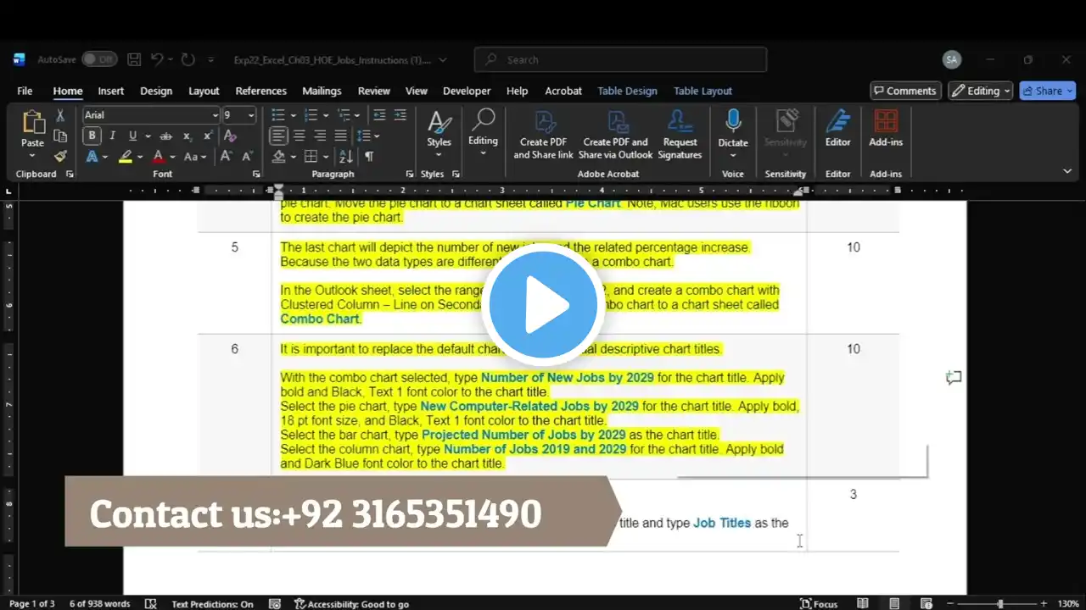This screenshot has width=1086, height=610.
Task: Apply subscript formatting
Action: tap(188, 136)
